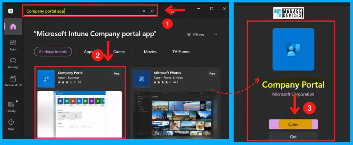Open the Microsoft Photos screenshot preview
Viewport: 353px width, 145px height.
175,115
